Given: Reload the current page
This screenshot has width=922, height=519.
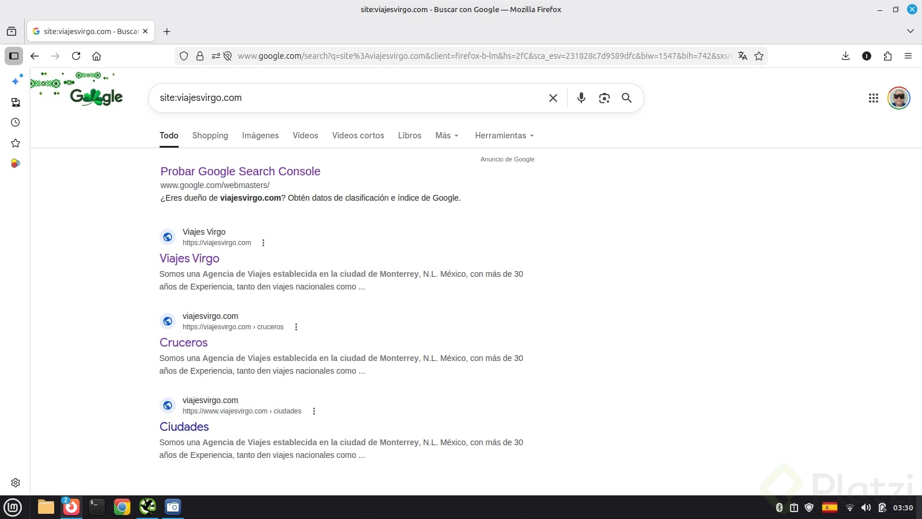Looking at the screenshot, I should tap(76, 56).
